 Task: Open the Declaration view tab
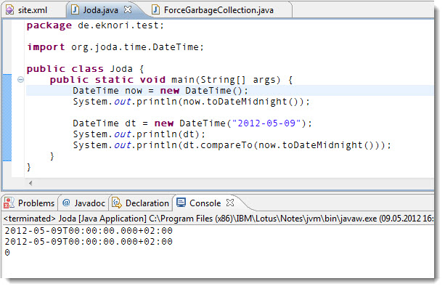[x=141, y=203]
